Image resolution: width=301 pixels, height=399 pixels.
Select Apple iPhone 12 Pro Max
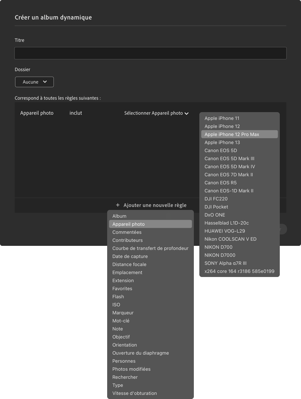click(x=240, y=134)
